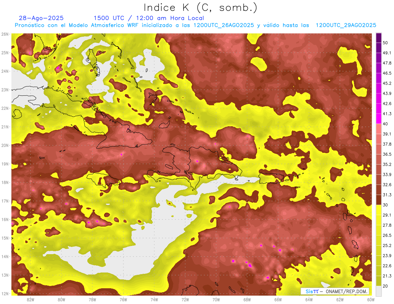Click the '25.2' color scale label
The image size is (394, 304).
[x=387, y=246]
